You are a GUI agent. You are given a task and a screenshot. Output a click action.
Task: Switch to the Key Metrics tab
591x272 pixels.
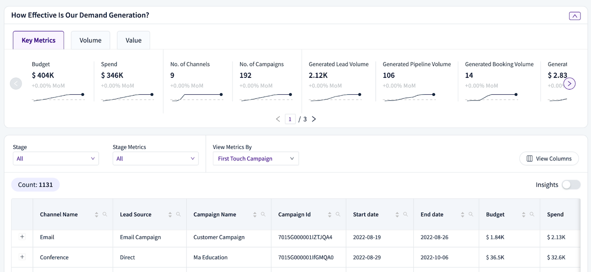(38, 40)
